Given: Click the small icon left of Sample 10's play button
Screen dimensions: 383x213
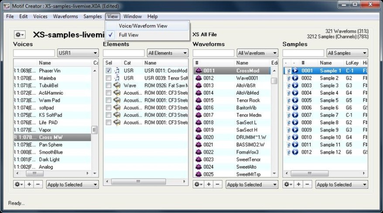Looking at the screenshot, I should coord(288,137).
